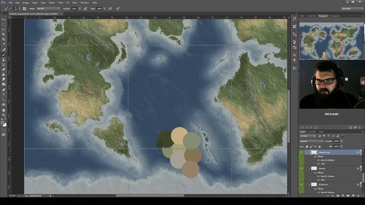Open the layer Opacity slider arrow
The width and height of the screenshot is (365, 205).
tap(341, 141)
